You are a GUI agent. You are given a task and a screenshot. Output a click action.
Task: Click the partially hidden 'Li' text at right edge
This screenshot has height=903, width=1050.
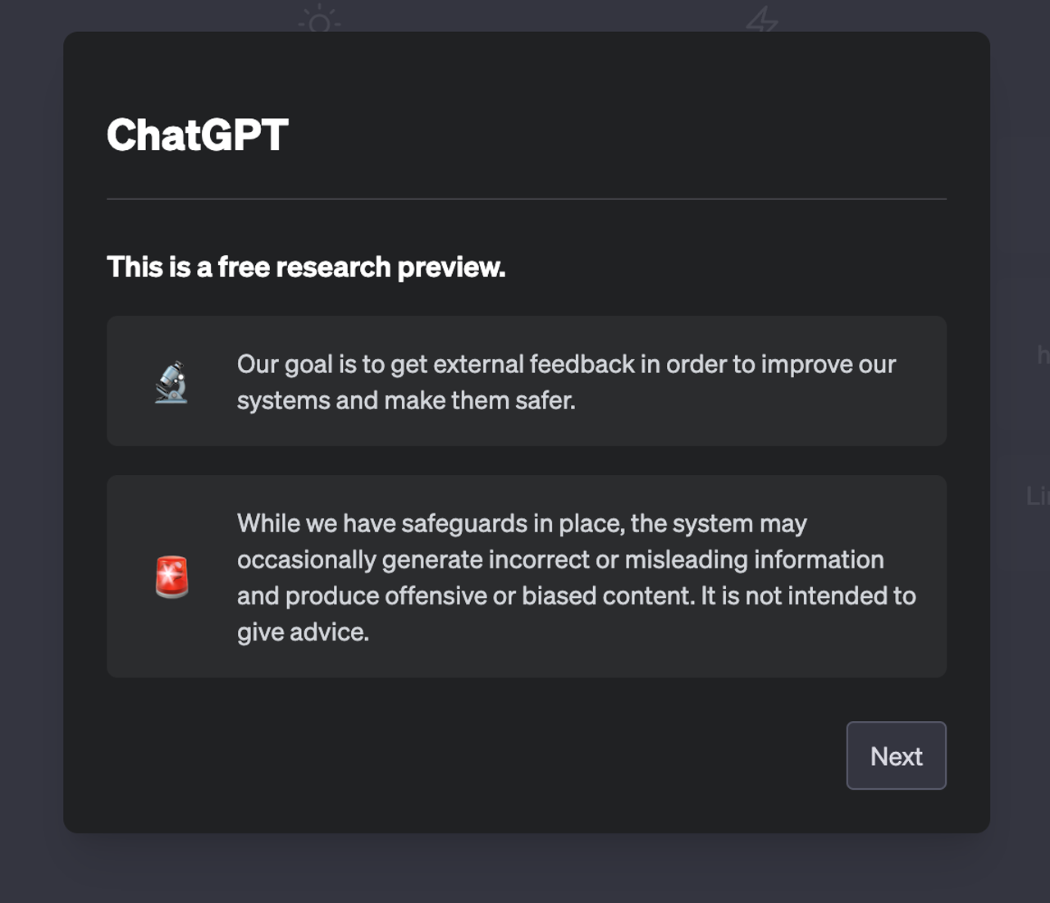pyautogui.click(x=1038, y=495)
